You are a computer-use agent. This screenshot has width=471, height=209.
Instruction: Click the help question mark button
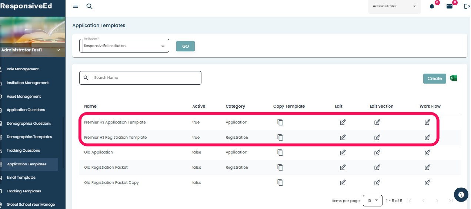tap(461, 195)
